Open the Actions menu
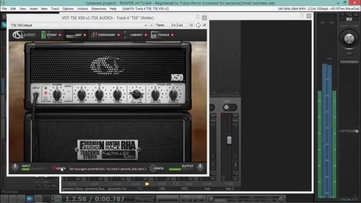Screen dimensions: 361x203 pyautogui.click(x=83, y=9)
